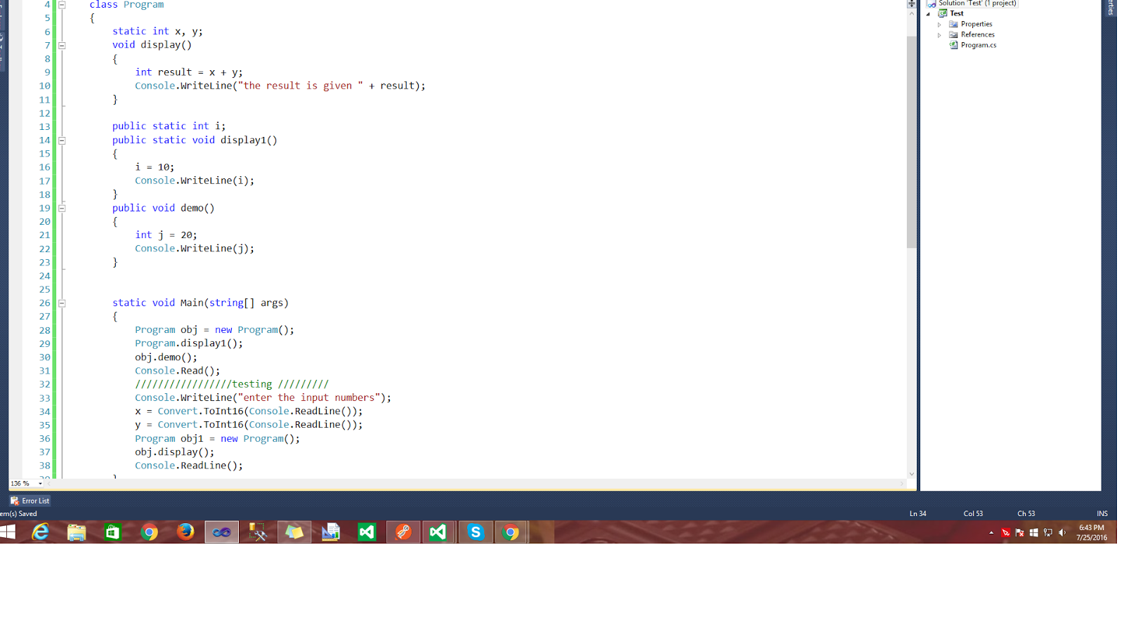
Task: Open the Windows Start menu
Action: 8,532
